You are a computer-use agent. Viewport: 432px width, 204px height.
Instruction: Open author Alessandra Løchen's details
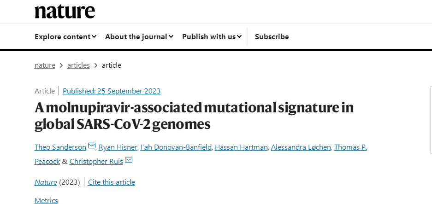click(301, 147)
